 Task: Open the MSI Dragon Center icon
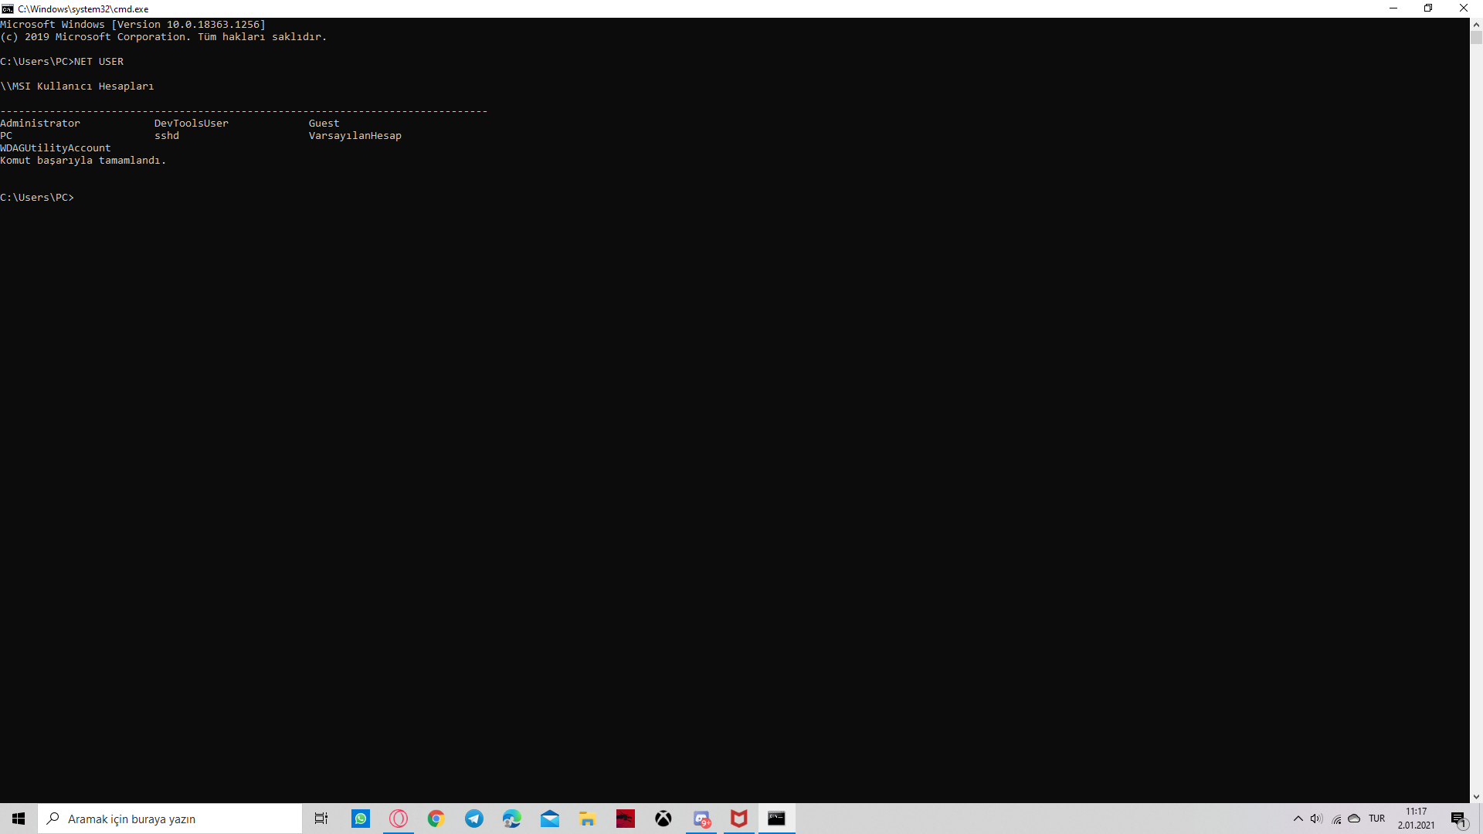(626, 819)
